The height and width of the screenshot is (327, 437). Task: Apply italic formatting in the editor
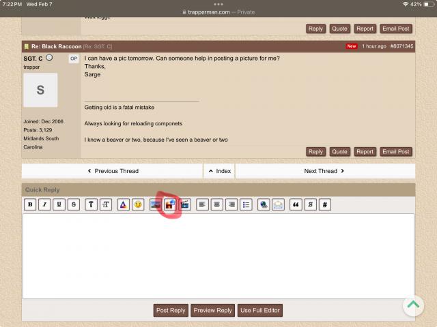44,204
